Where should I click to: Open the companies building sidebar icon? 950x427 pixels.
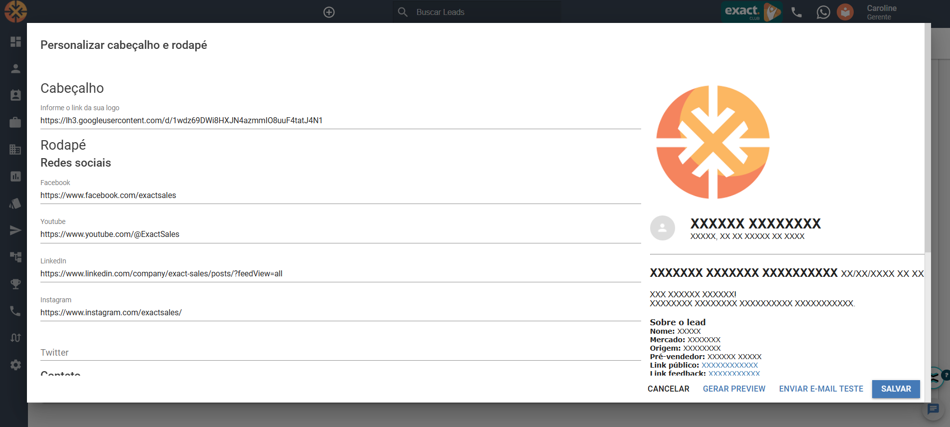pyautogui.click(x=15, y=149)
